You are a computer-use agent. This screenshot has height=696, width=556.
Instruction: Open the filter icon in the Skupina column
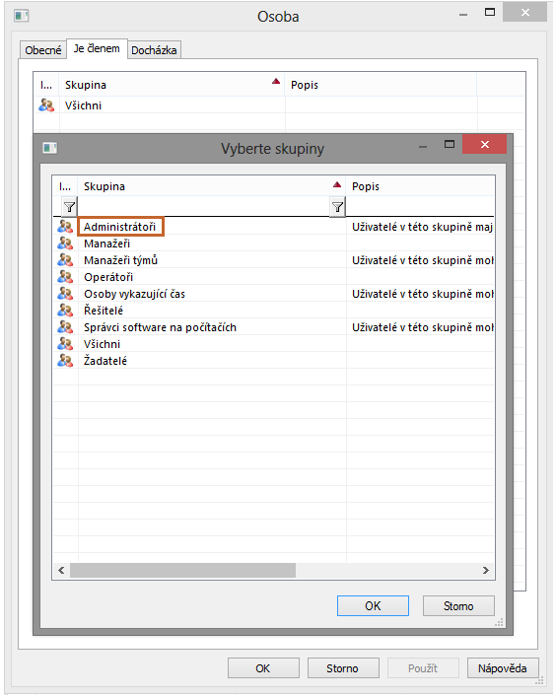point(338,207)
